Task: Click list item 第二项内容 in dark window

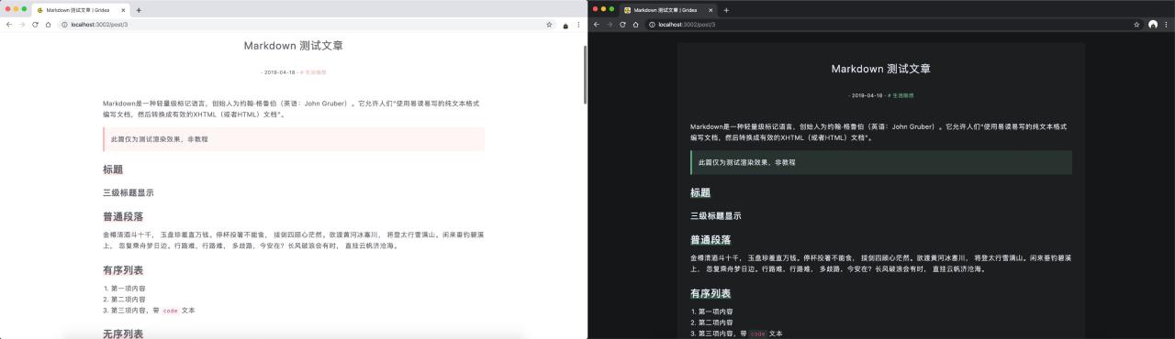Action: pyautogui.click(x=715, y=323)
